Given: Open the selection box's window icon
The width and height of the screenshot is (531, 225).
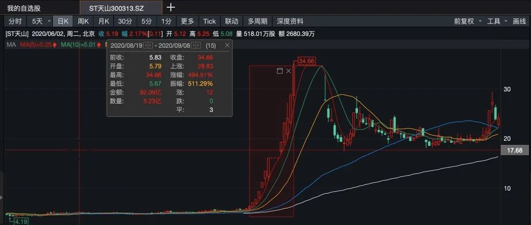Looking at the screenshot, I should click(x=280, y=71).
